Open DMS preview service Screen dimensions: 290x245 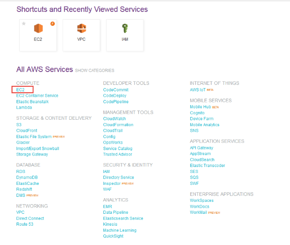[x=21, y=195]
